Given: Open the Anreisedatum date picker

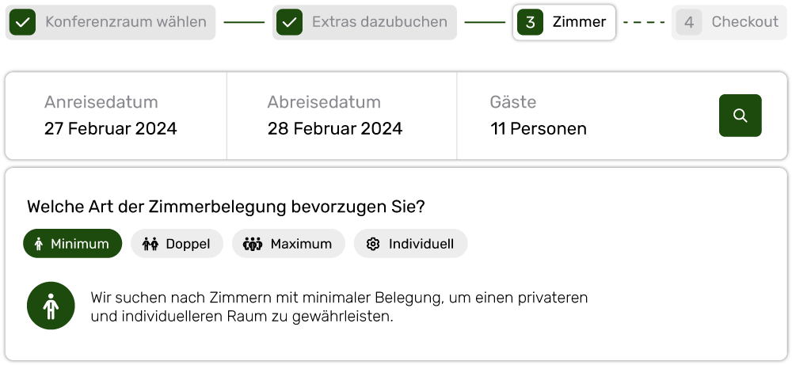Looking at the screenshot, I should [116, 116].
